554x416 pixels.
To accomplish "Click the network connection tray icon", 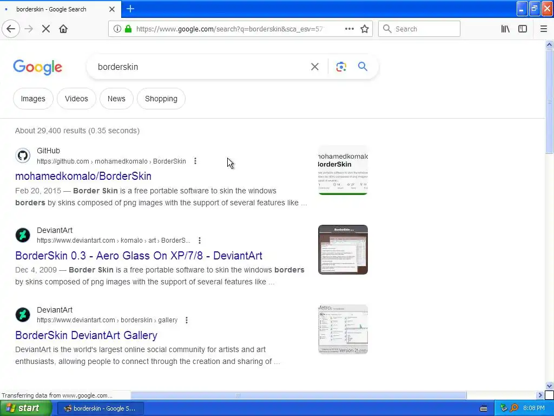I will click(504, 408).
